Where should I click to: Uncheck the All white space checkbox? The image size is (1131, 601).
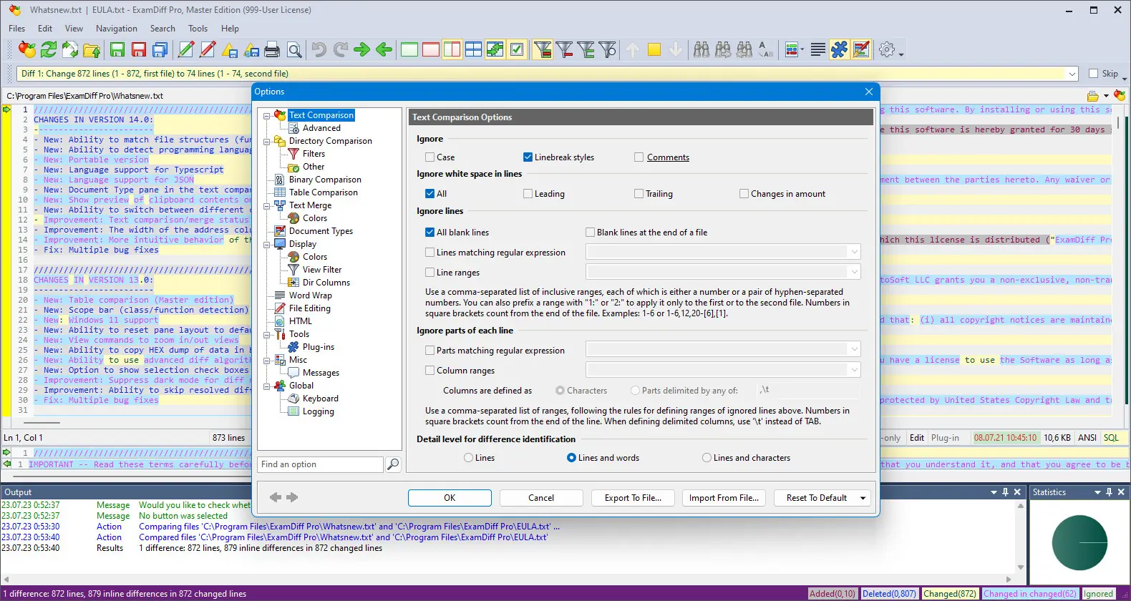tap(429, 194)
